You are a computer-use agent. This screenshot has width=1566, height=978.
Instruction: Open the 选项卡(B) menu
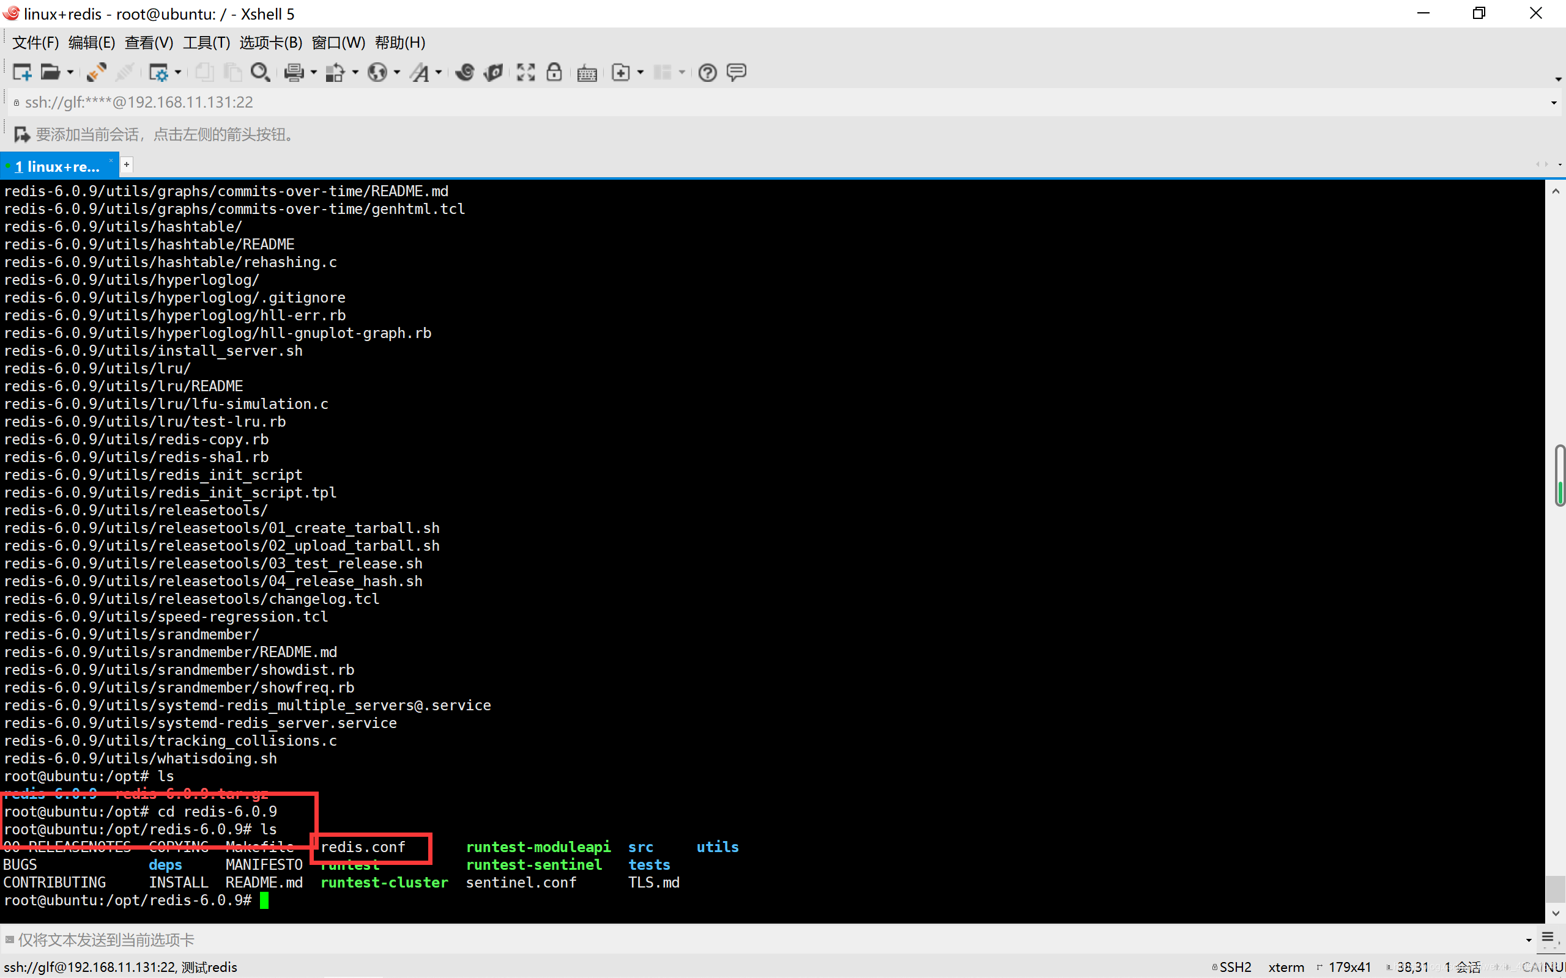270,43
